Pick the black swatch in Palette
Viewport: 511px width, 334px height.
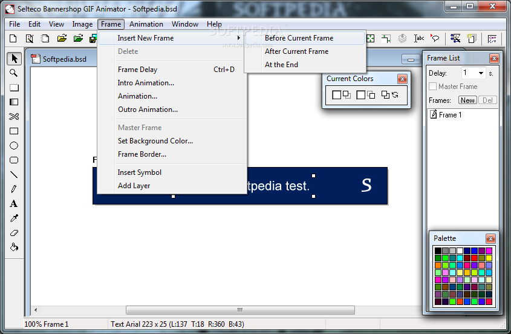point(438,251)
